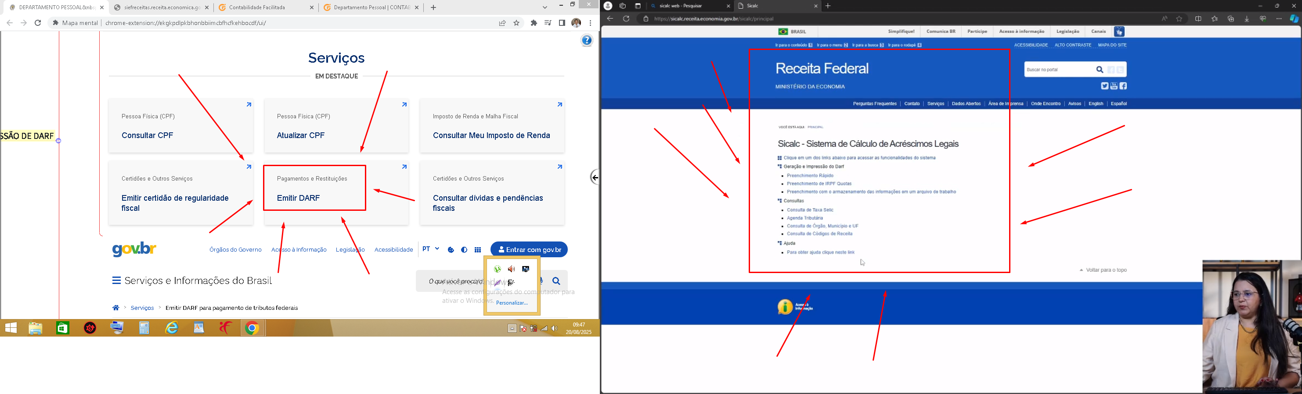
Task: Open File Explorer from the taskbar
Action: pos(36,328)
